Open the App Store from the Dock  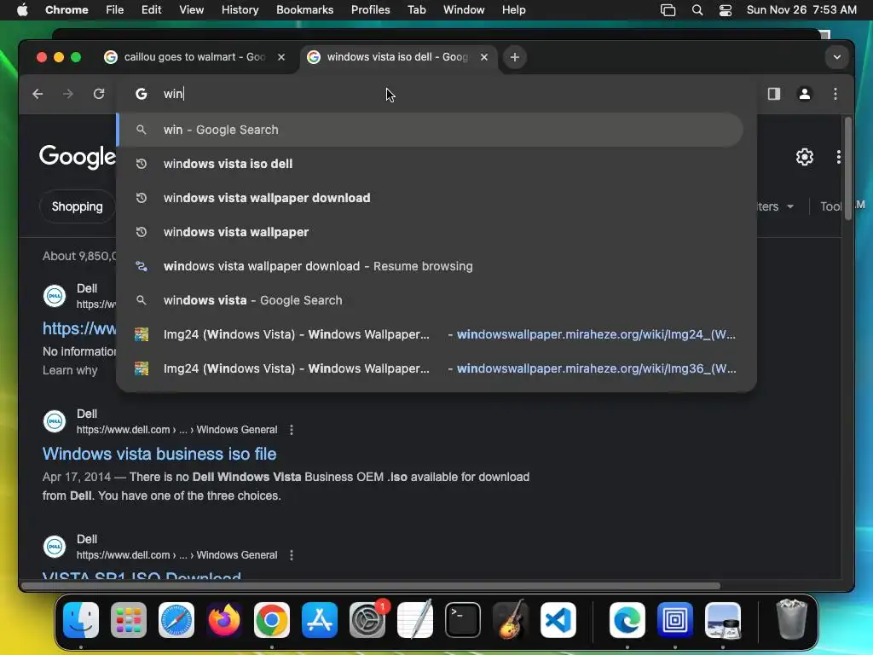[x=320, y=620]
